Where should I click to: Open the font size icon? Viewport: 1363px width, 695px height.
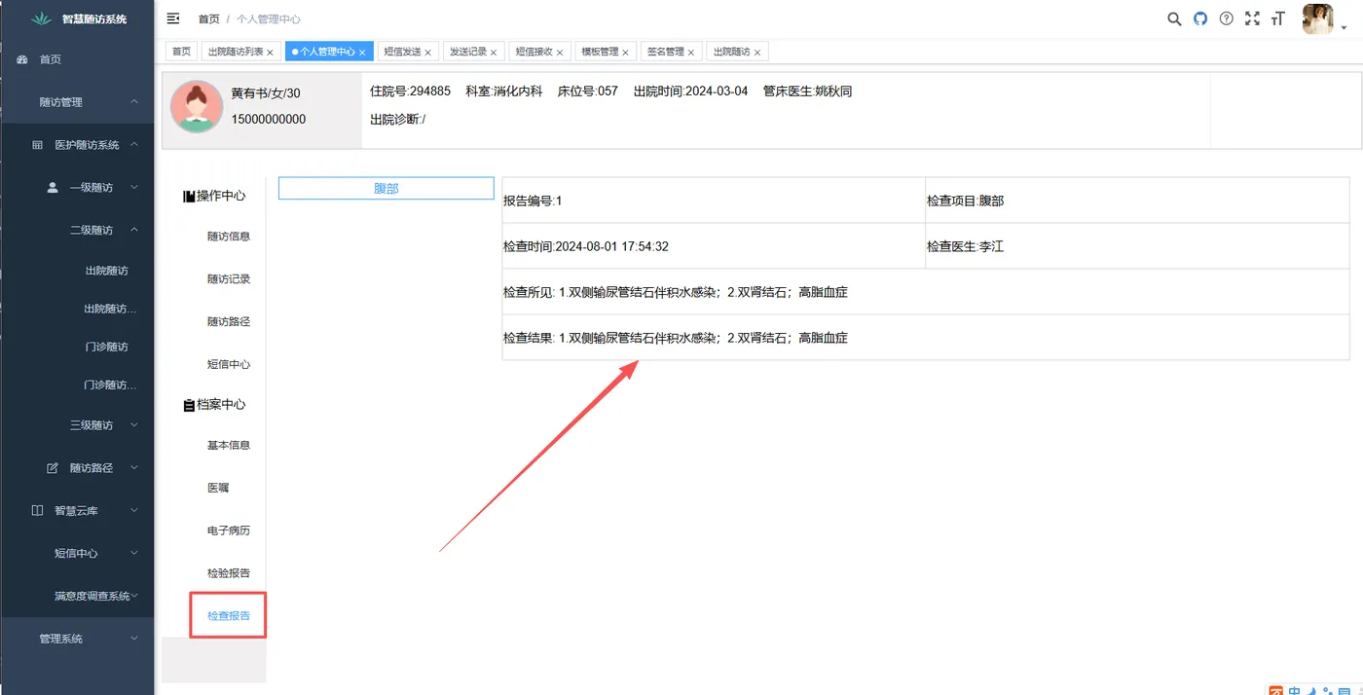point(1278,18)
